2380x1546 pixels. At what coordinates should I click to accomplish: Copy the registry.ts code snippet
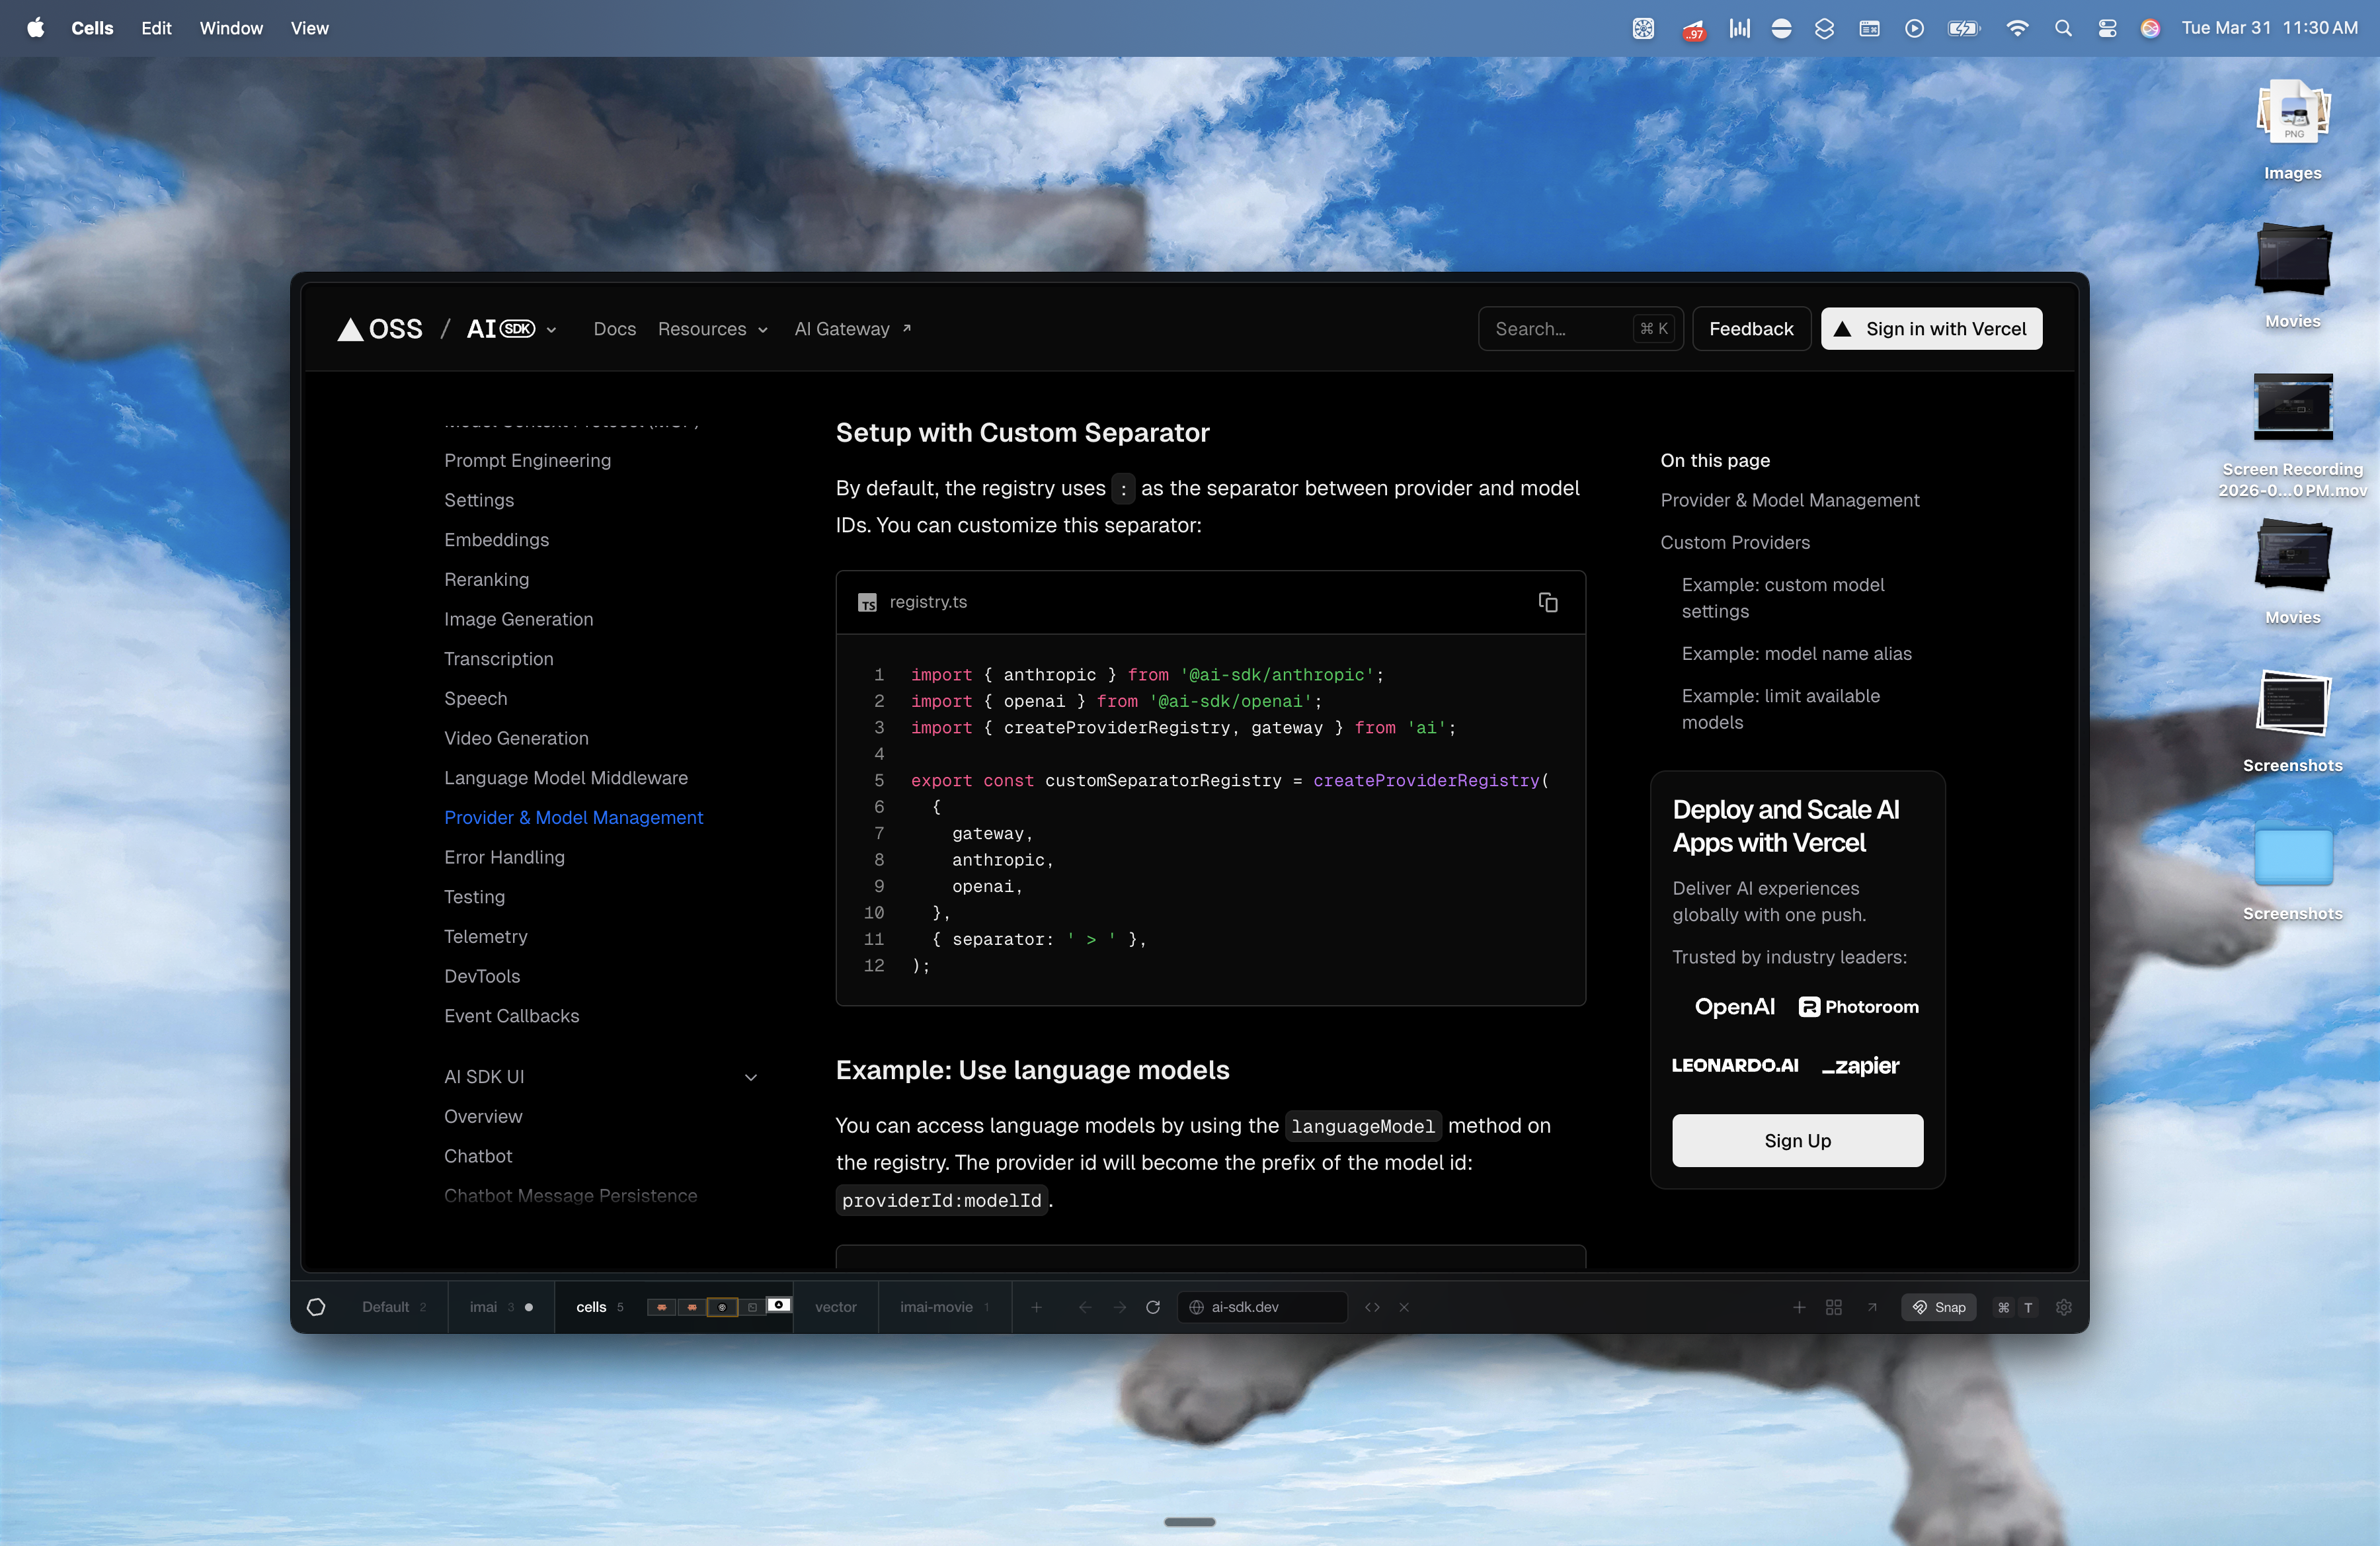tap(1547, 602)
